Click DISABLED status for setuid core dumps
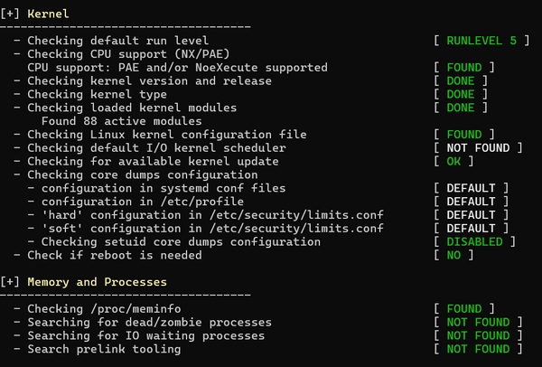The width and height of the screenshot is (542, 367). tap(474, 241)
